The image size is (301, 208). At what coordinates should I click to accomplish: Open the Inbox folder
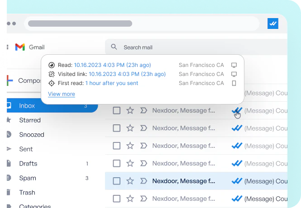pos(52,105)
